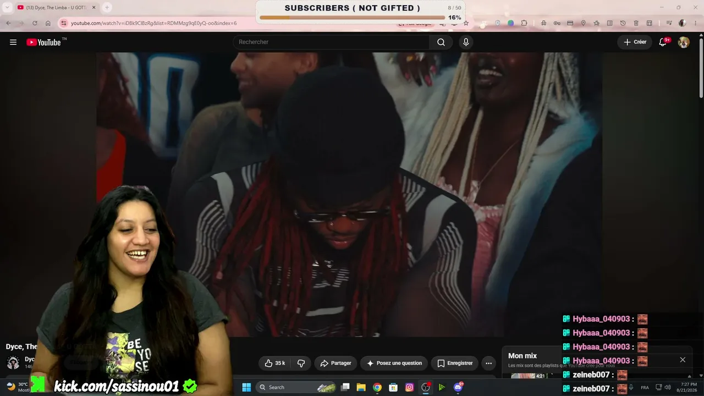The height and width of the screenshot is (396, 704).
Task: Share the video via Partager
Action: (x=335, y=363)
